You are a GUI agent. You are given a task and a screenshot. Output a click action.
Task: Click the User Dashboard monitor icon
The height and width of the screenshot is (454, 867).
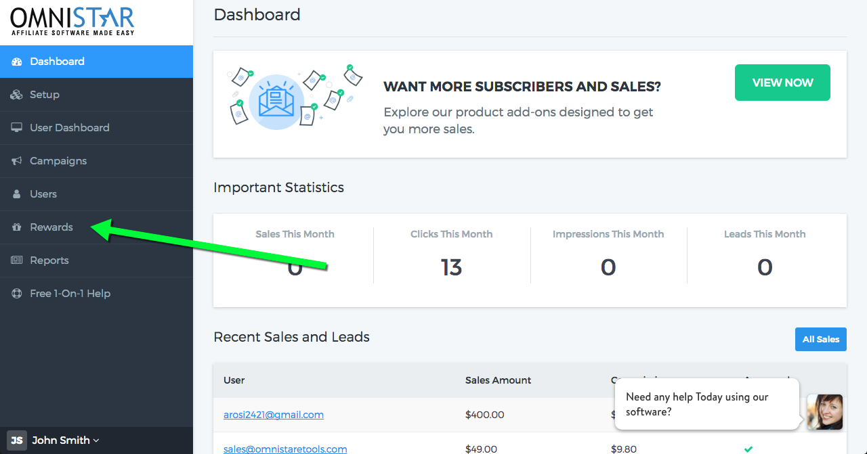point(16,127)
